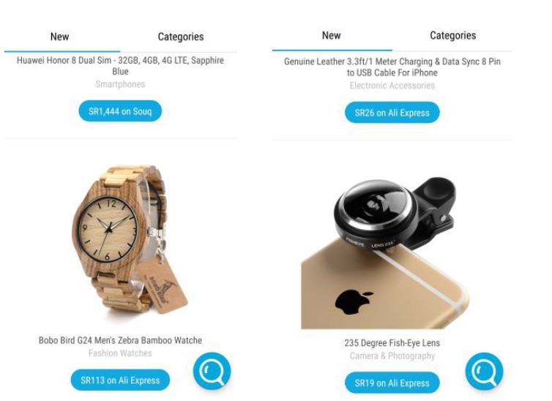
Task: Select the Fashion Watches category label
Action: point(120,353)
